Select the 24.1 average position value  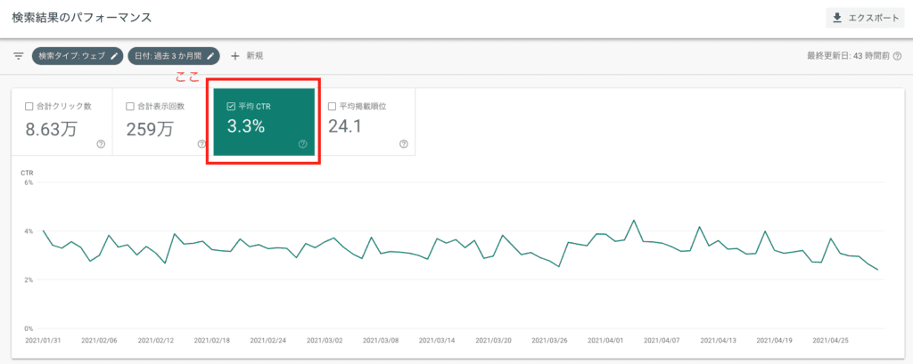tap(345, 126)
